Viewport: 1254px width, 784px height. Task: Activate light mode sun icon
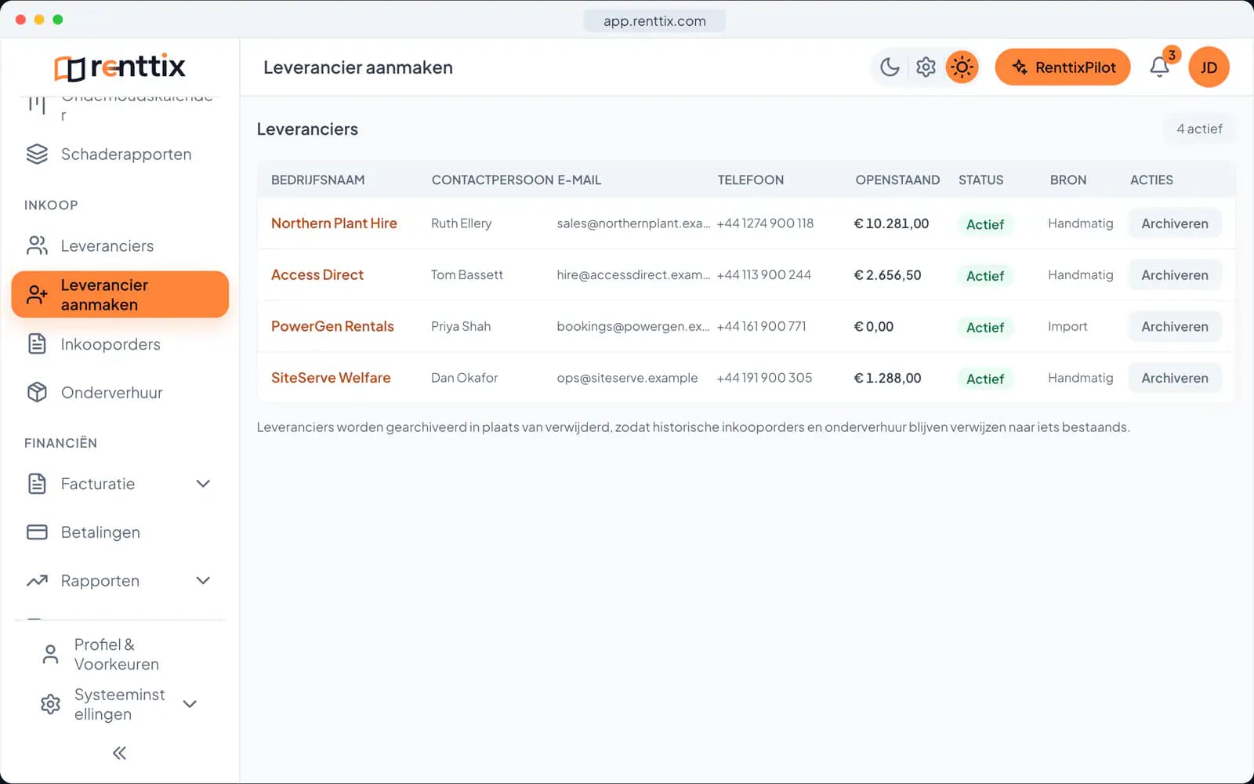[x=962, y=67]
